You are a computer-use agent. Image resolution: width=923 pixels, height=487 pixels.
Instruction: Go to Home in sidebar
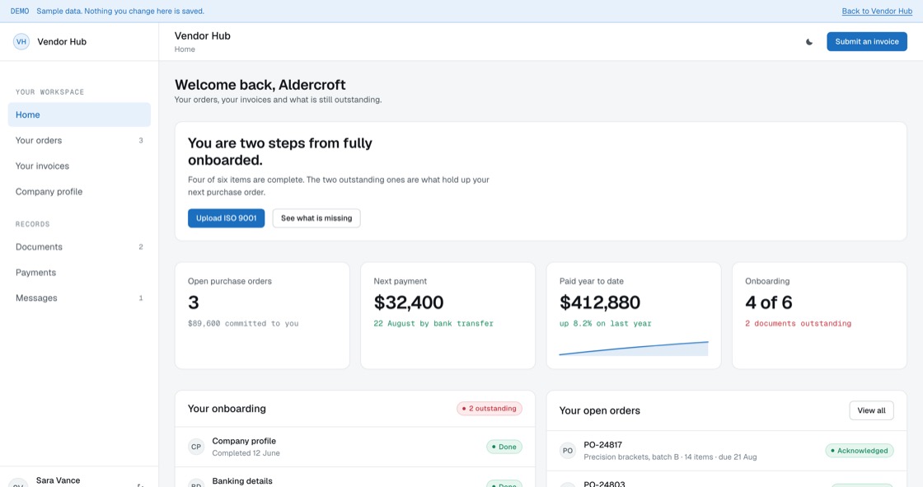(x=79, y=115)
